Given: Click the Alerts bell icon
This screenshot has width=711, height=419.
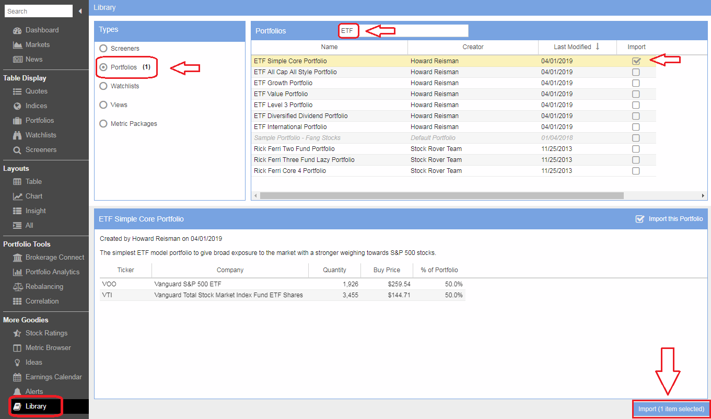Looking at the screenshot, I should click(x=17, y=392).
